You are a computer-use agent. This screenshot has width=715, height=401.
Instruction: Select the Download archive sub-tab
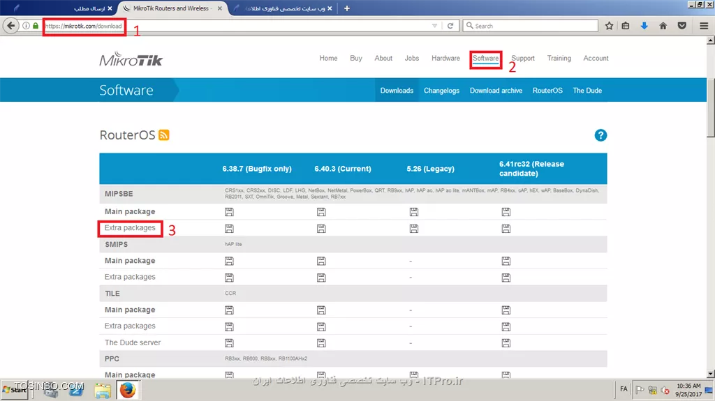click(496, 90)
